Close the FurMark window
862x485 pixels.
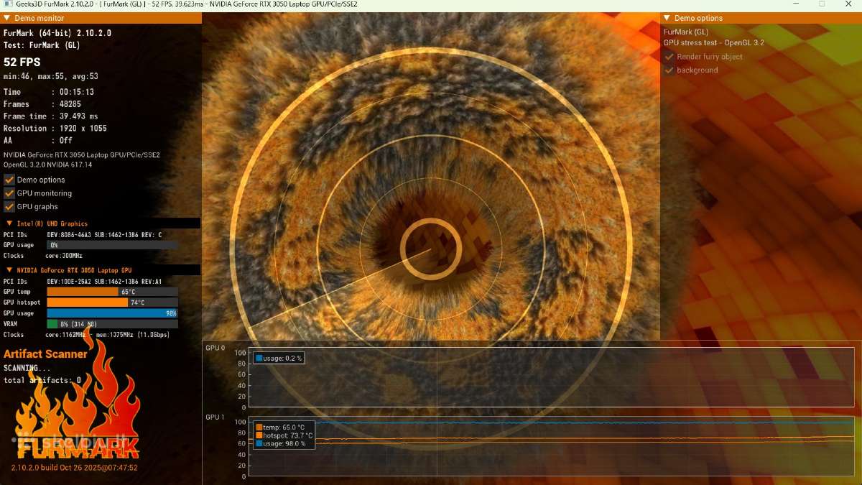click(x=848, y=4)
